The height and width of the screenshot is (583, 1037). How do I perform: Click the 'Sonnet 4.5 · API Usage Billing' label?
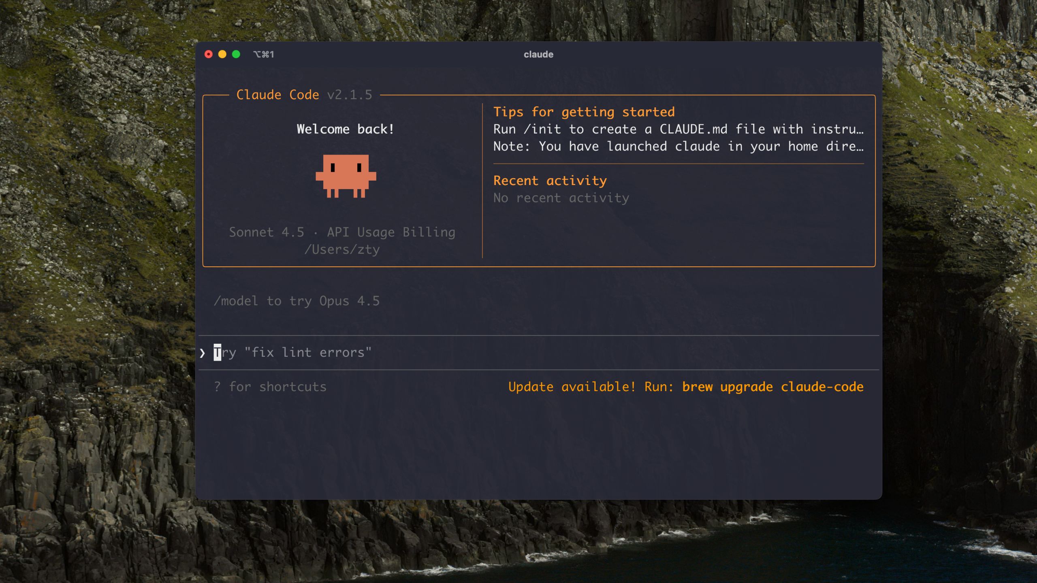point(342,232)
